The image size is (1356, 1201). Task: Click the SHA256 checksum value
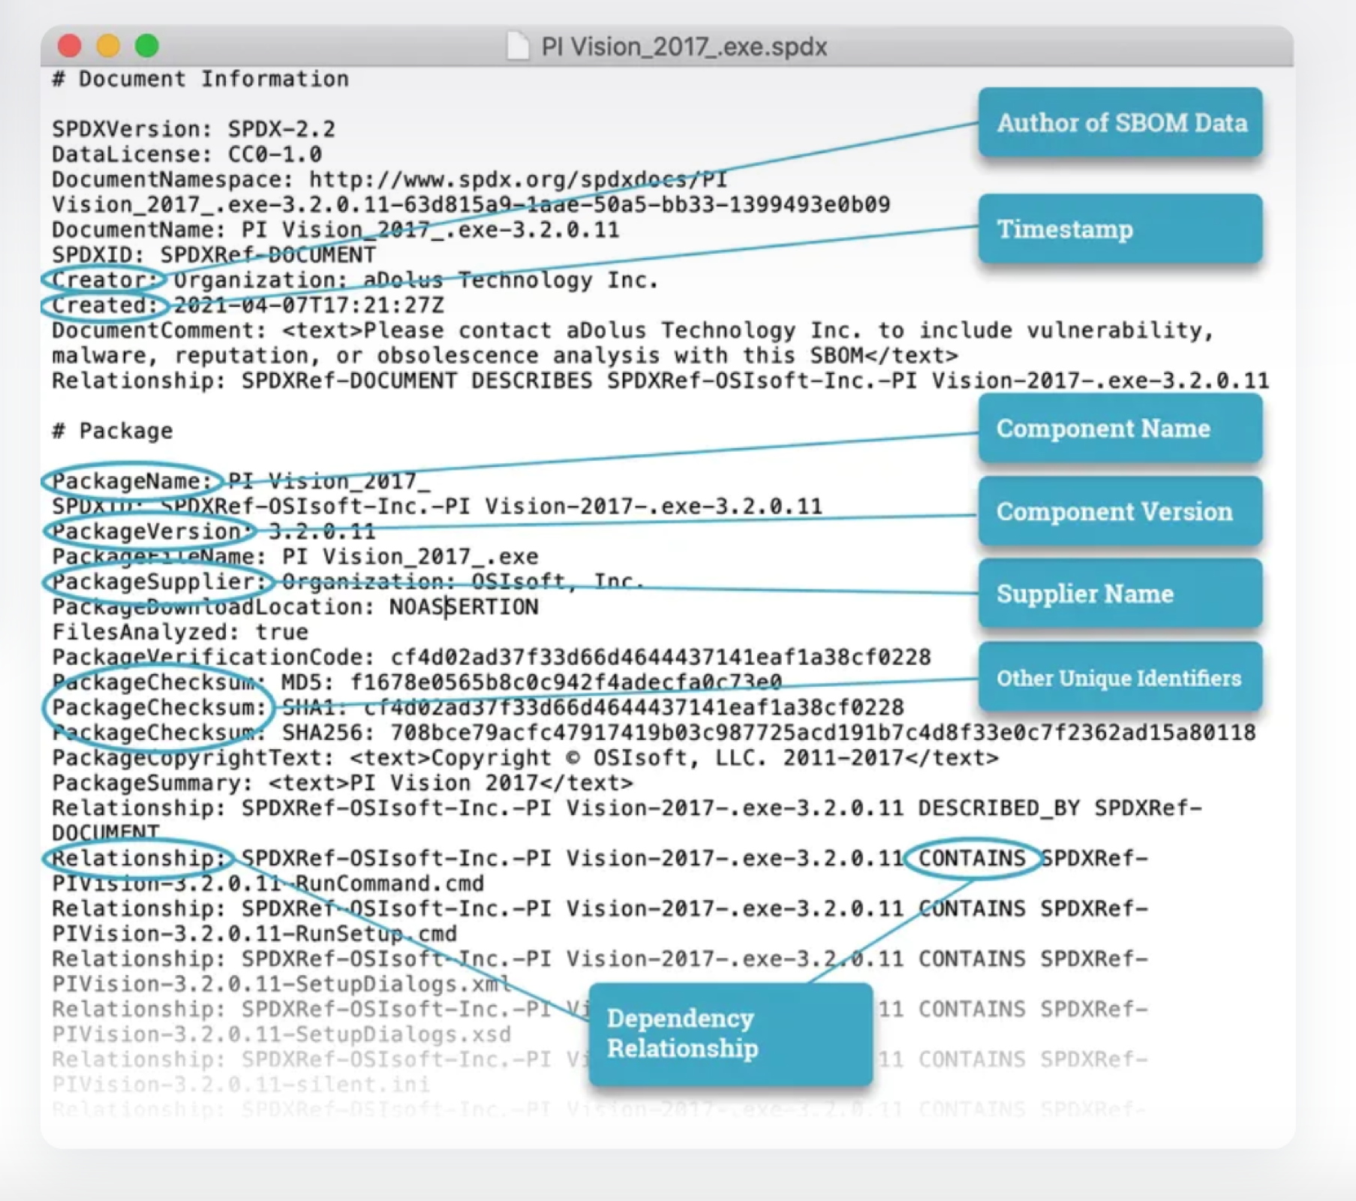tap(823, 733)
